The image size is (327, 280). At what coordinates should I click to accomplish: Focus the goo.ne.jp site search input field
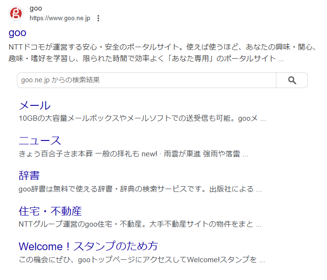point(147,80)
